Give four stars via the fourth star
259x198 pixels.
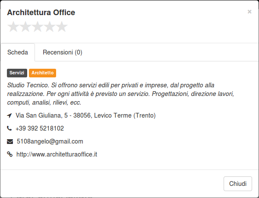click(x=50, y=27)
